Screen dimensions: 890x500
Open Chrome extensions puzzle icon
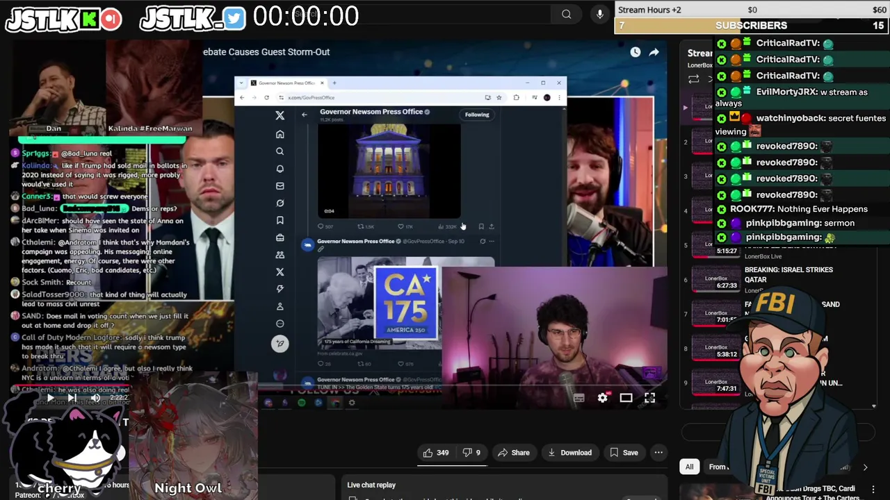pyautogui.click(x=516, y=97)
